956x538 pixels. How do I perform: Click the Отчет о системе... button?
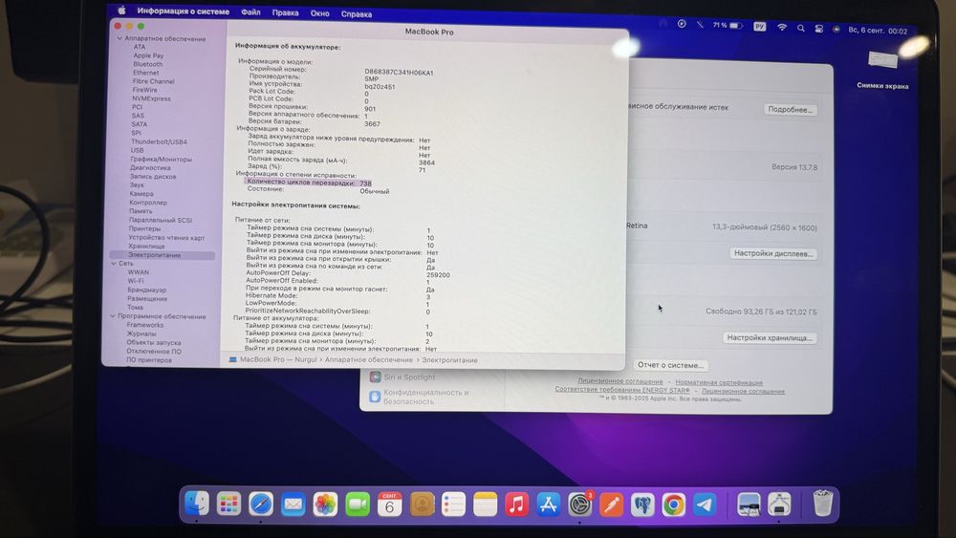point(670,365)
